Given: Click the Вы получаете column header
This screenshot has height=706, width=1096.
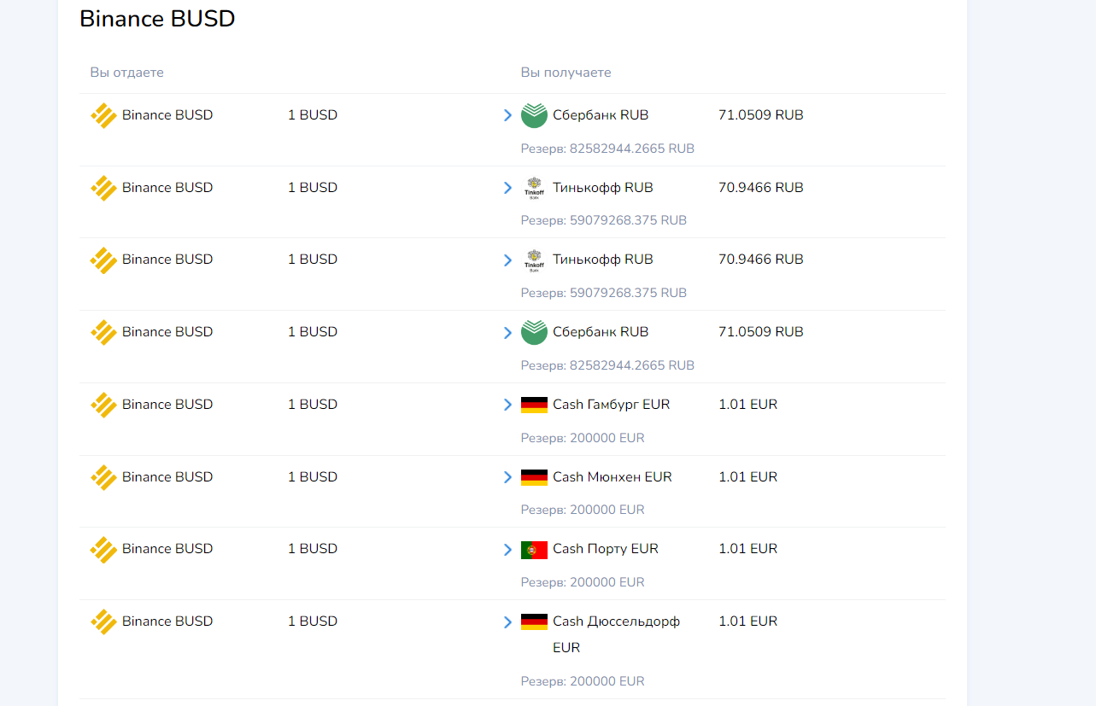Looking at the screenshot, I should [x=566, y=73].
